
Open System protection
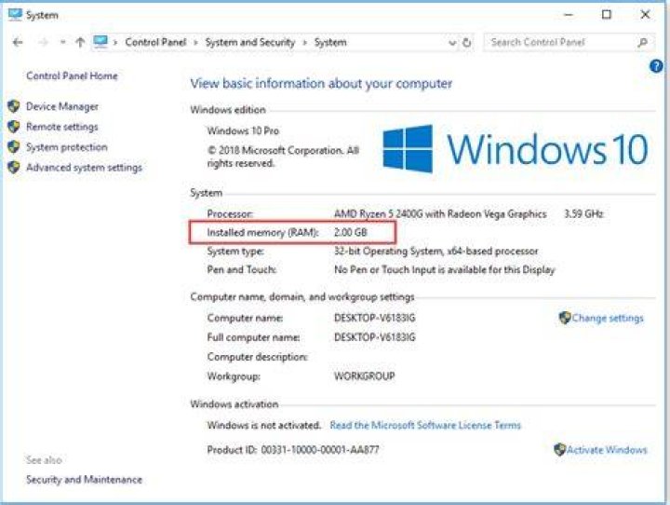pyautogui.click(x=67, y=147)
